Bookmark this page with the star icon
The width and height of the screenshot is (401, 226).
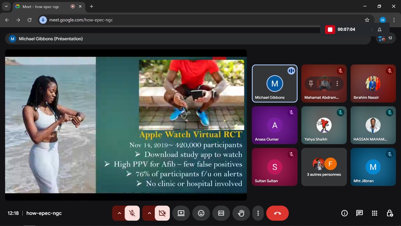pyautogui.click(x=367, y=20)
